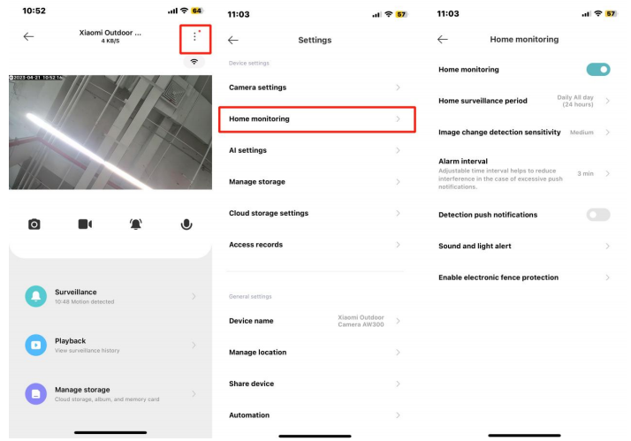631x441 pixels.
Task: Turn off the Home monitoring switch
Action: click(x=598, y=69)
